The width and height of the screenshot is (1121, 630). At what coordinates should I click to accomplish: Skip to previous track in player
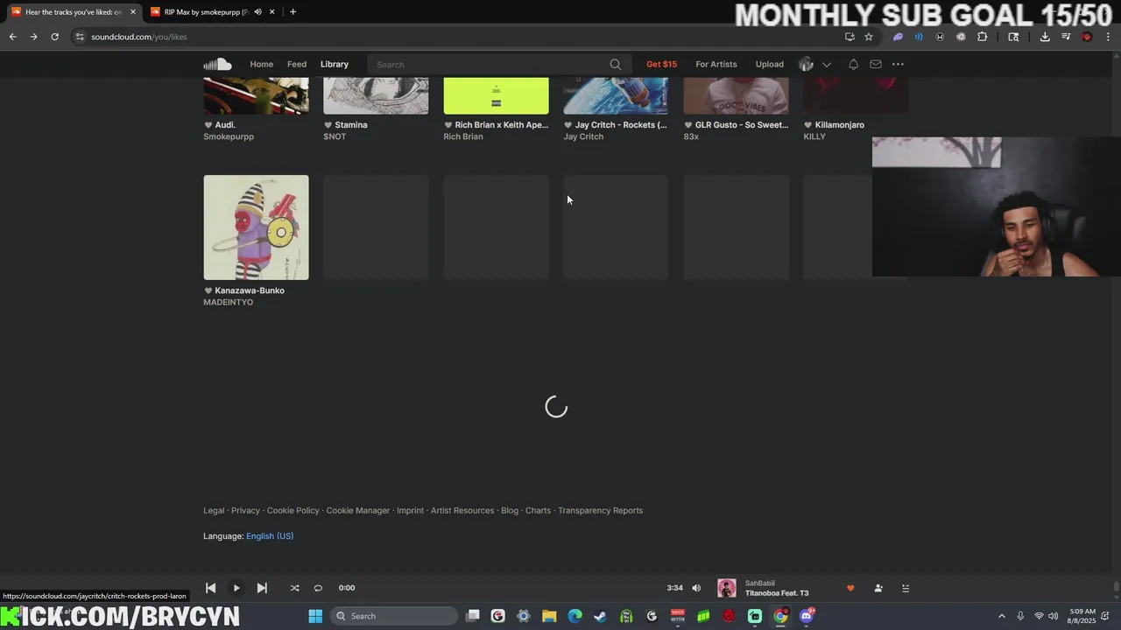click(x=210, y=588)
